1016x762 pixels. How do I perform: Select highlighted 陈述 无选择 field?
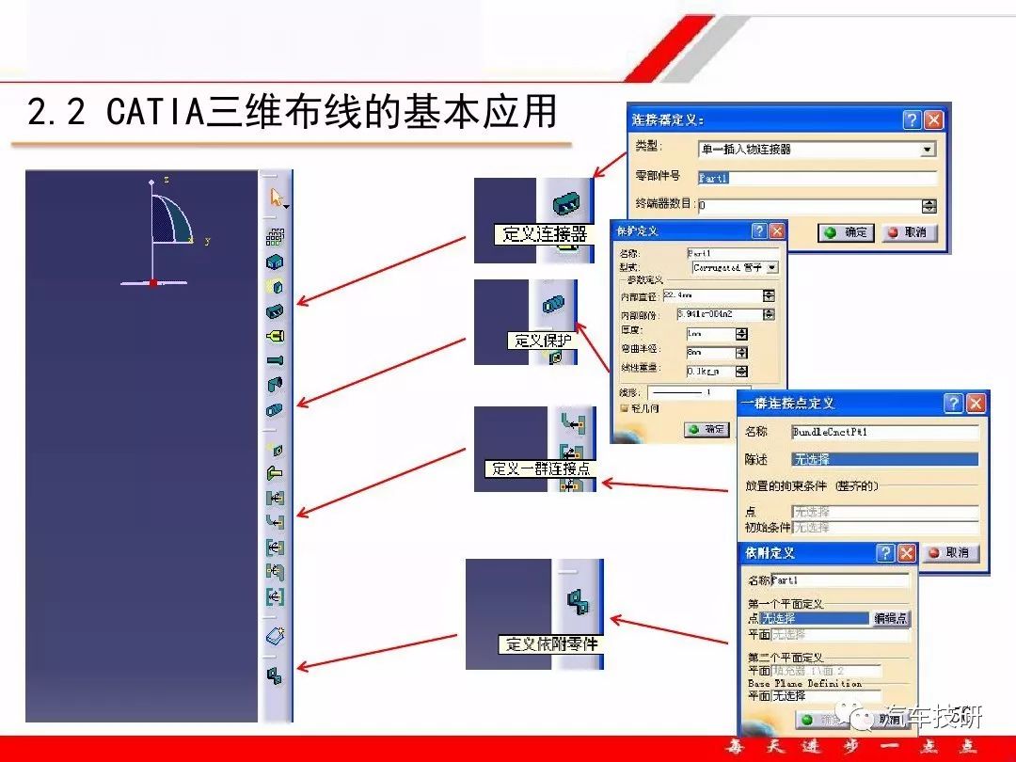(885, 459)
